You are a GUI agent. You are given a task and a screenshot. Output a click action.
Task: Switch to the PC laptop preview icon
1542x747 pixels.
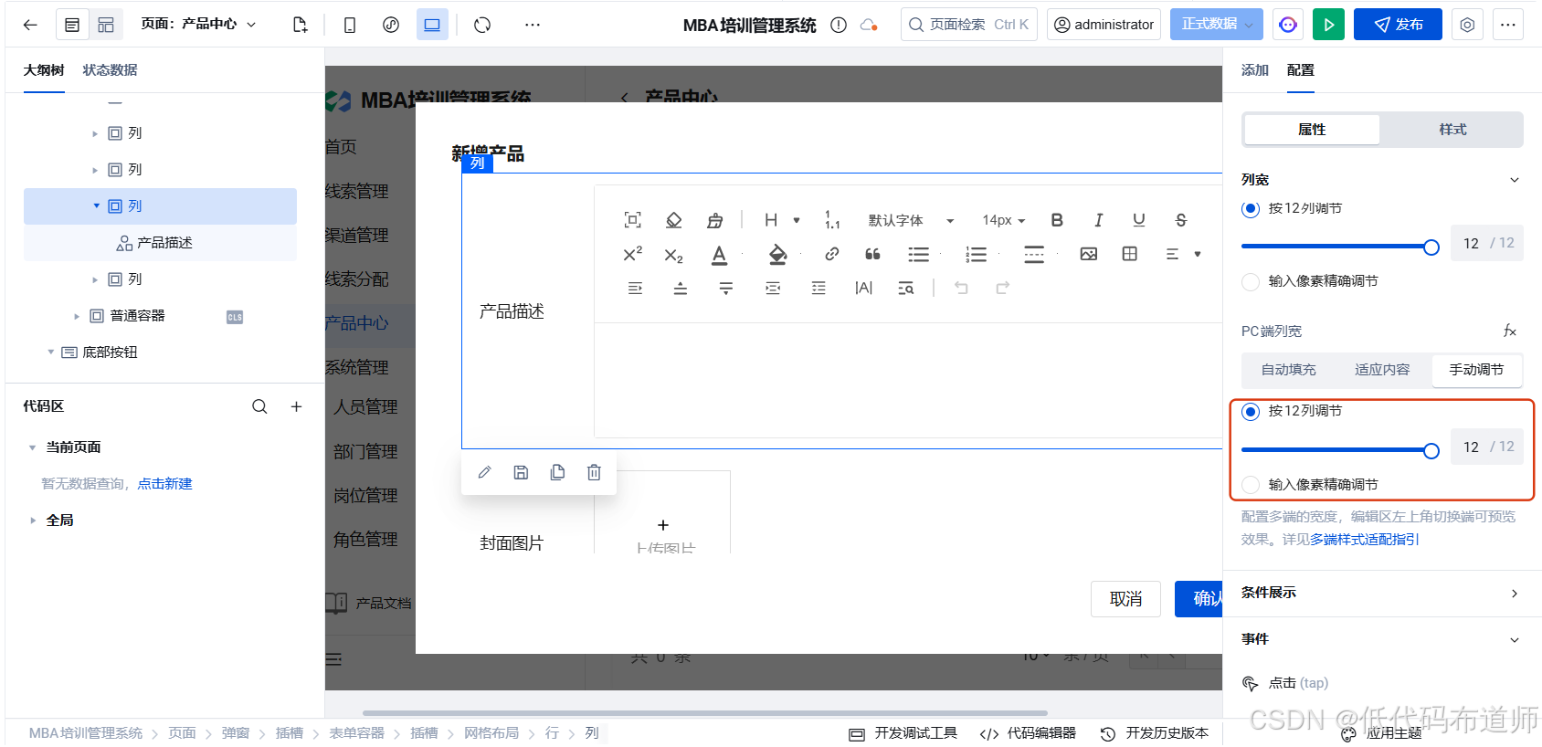click(x=432, y=25)
